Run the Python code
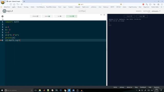 pyautogui.click(x=59, y=16)
